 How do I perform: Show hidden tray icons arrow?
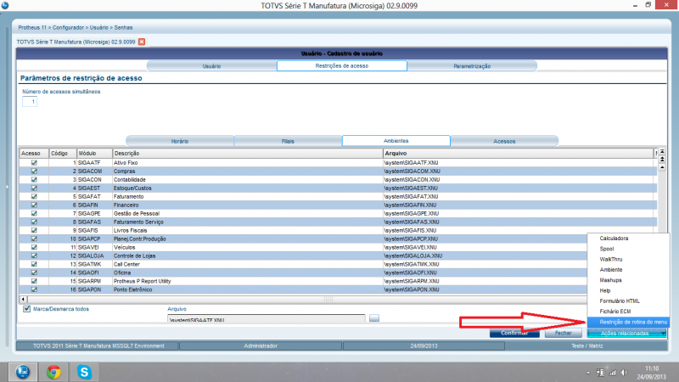click(x=588, y=373)
